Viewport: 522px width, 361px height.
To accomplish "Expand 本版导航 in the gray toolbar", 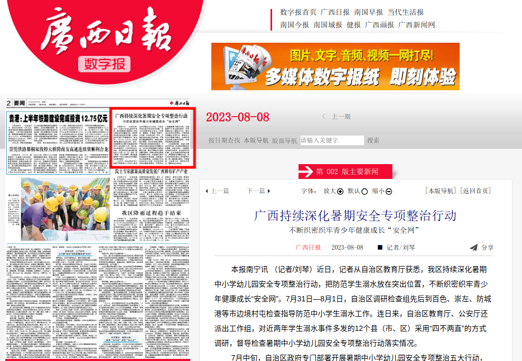I will (x=256, y=140).
